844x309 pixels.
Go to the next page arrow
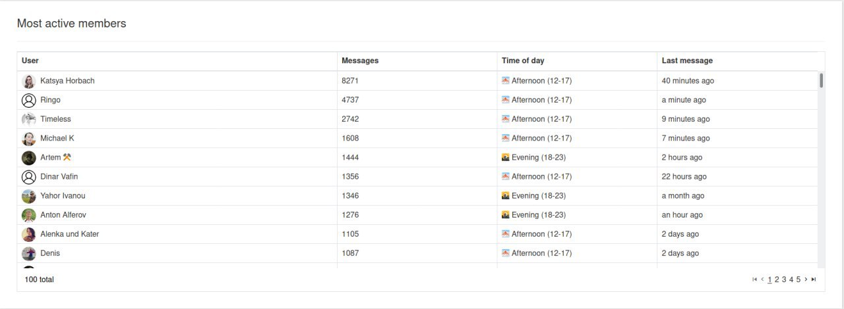click(806, 279)
